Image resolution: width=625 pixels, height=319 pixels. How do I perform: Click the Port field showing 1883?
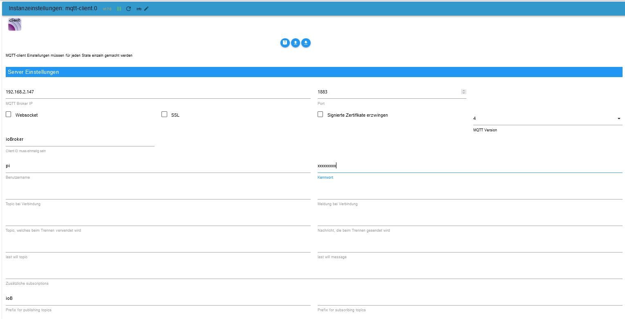tap(392, 92)
